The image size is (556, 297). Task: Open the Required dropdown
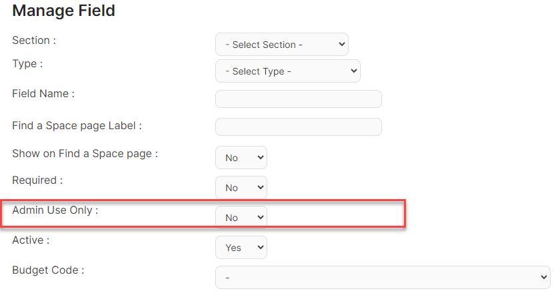[x=241, y=187]
